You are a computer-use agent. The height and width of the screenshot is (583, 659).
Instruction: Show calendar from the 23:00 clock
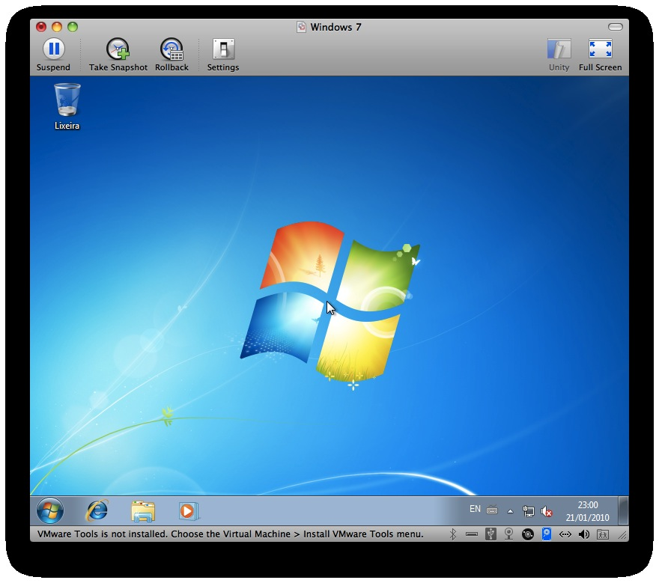pyautogui.click(x=587, y=511)
